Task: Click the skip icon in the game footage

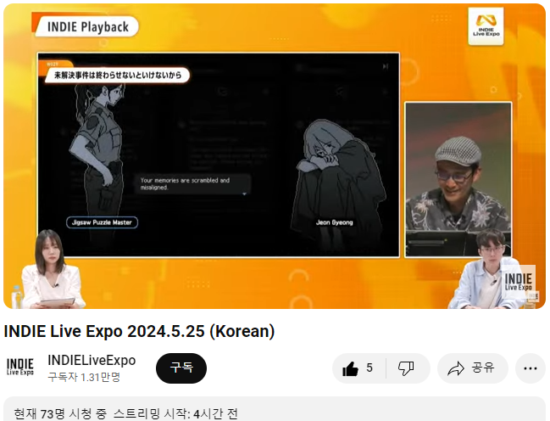Action: (x=385, y=66)
